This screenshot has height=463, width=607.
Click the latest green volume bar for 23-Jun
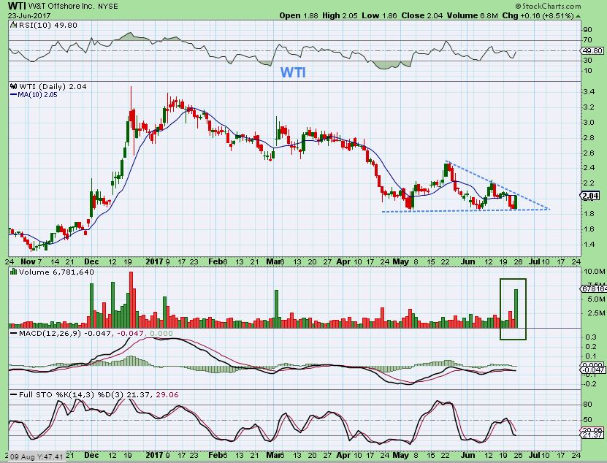tap(516, 309)
